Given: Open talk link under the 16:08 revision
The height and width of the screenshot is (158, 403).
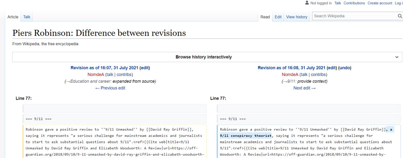Looking at the screenshot, I should pyautogui.click(x=304, y=74).
